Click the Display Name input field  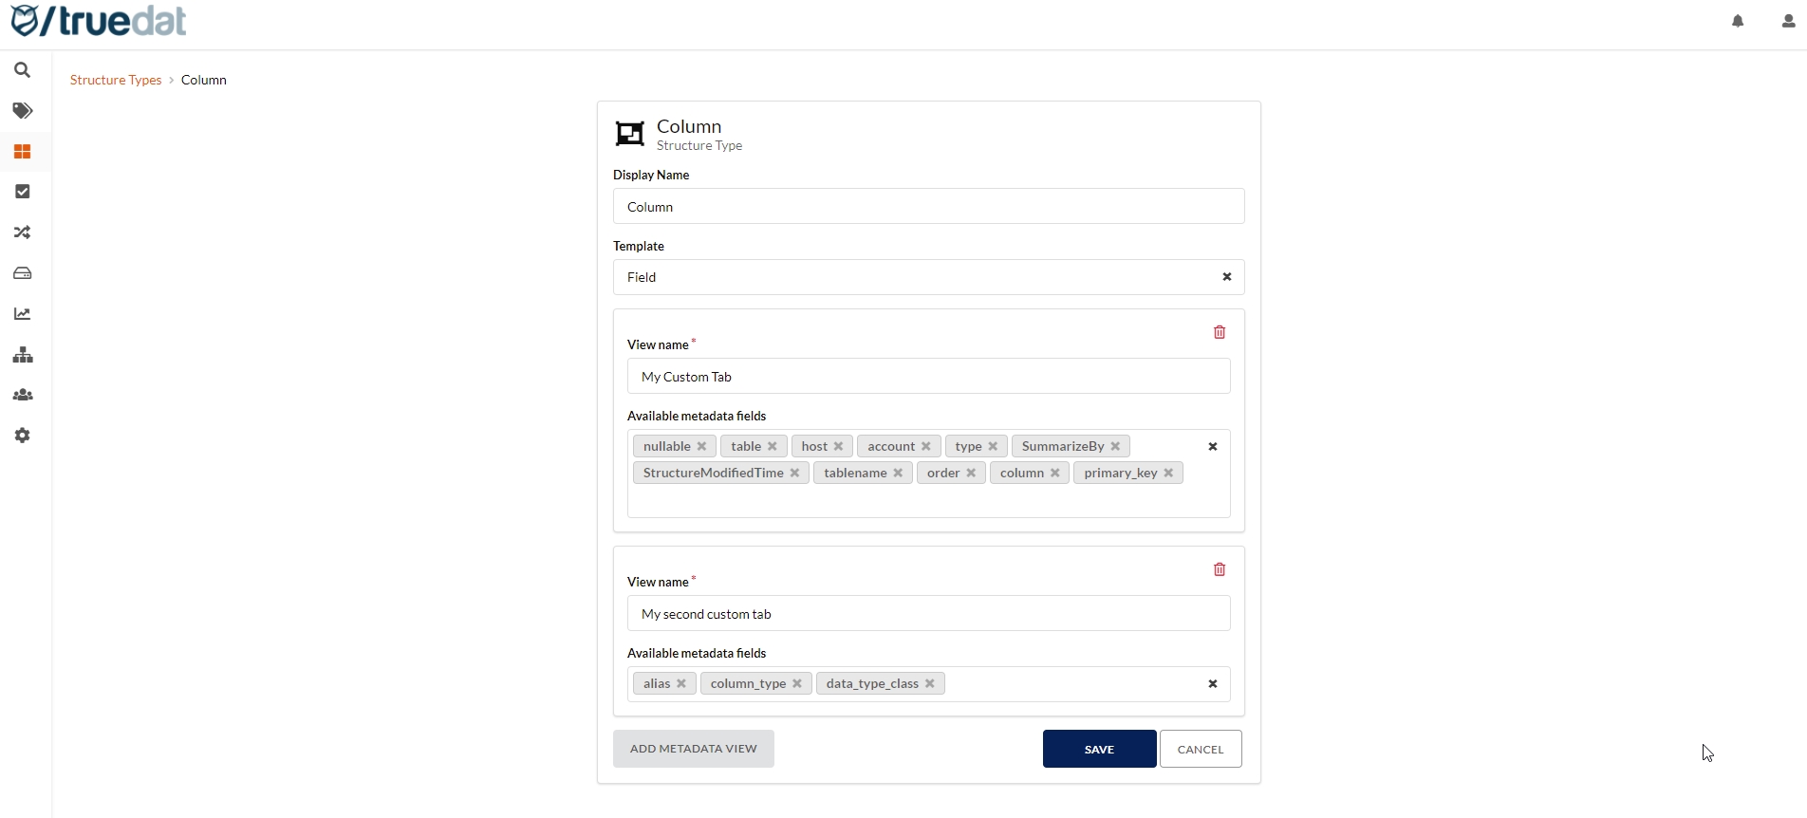tap(928, 207)
